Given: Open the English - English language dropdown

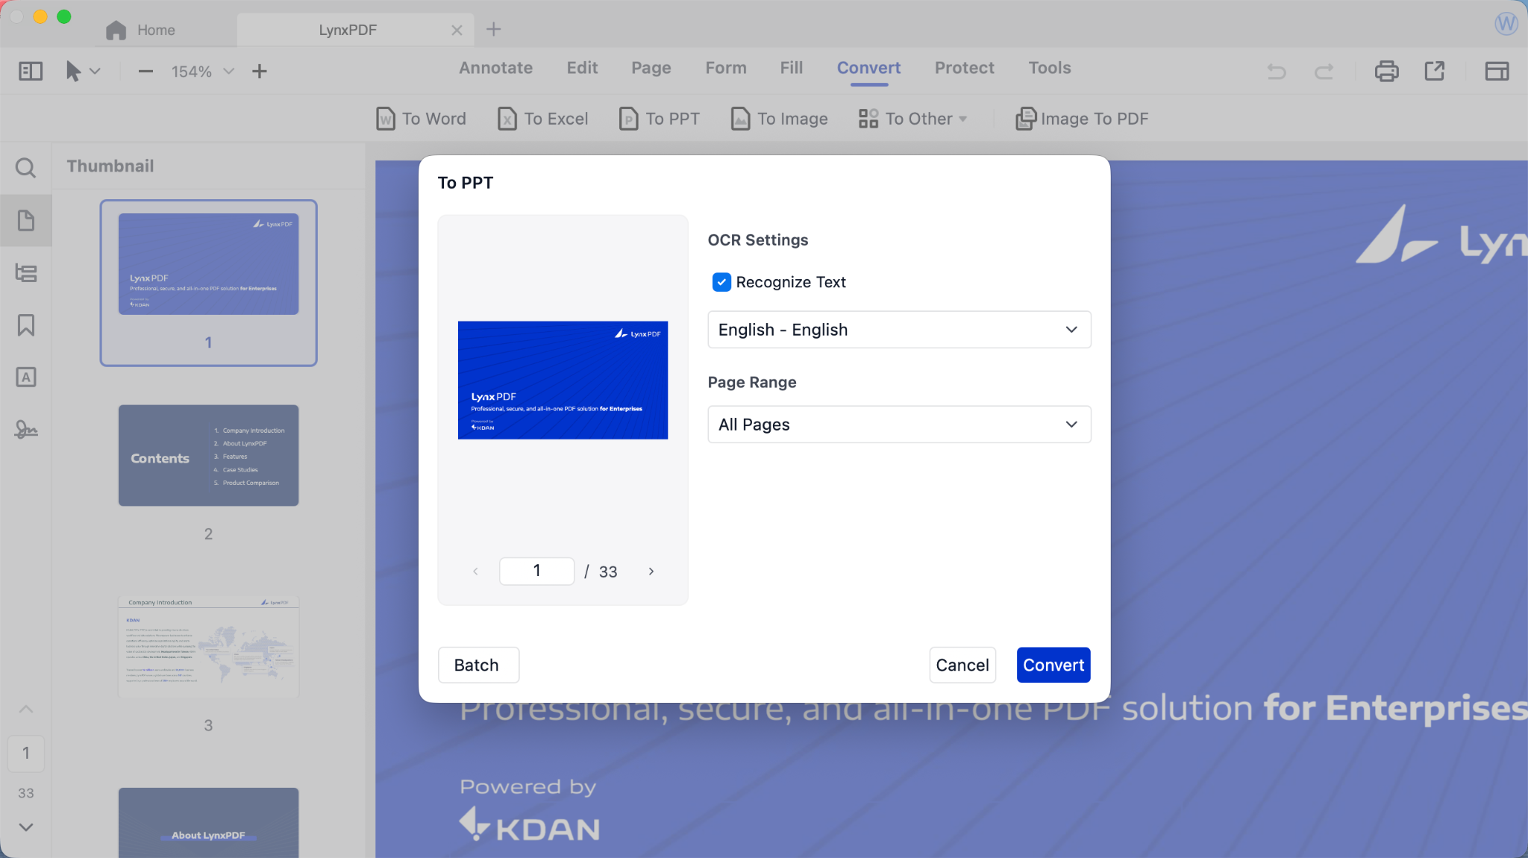Looking at the screenshot, I should click(898, 330).
